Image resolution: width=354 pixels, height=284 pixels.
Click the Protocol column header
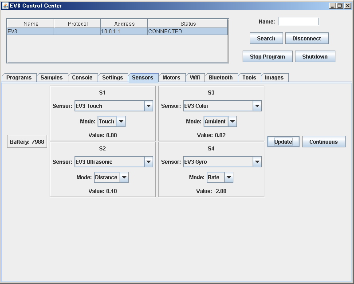(x=78, y=24)
